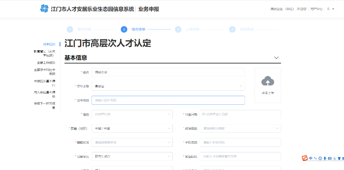The image size is (344, 170).
Task: Click the IME soft keyboard icon
Action: click(x=329, y=158)
